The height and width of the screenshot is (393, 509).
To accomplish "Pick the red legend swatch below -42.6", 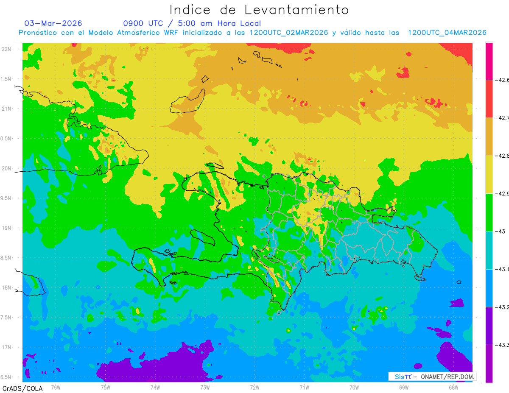I will [x=489, y=99].
